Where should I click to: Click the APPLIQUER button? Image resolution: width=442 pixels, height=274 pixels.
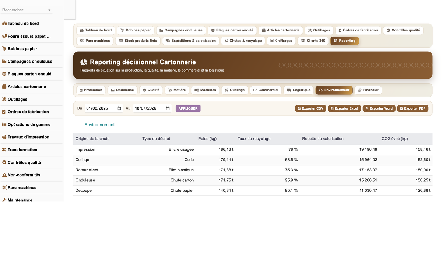[x=188, y=108]
